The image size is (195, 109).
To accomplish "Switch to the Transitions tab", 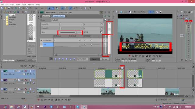I will pos(21,60).
